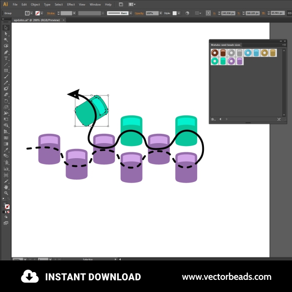This screenshot has height=292, width=292.
Task: Select the Zoom magnifier tool
Action: (x=6, y=193)
